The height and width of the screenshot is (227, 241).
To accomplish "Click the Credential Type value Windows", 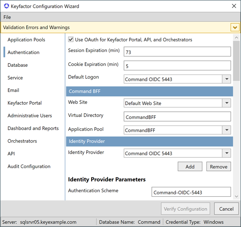I will click(x=214, y=222).
